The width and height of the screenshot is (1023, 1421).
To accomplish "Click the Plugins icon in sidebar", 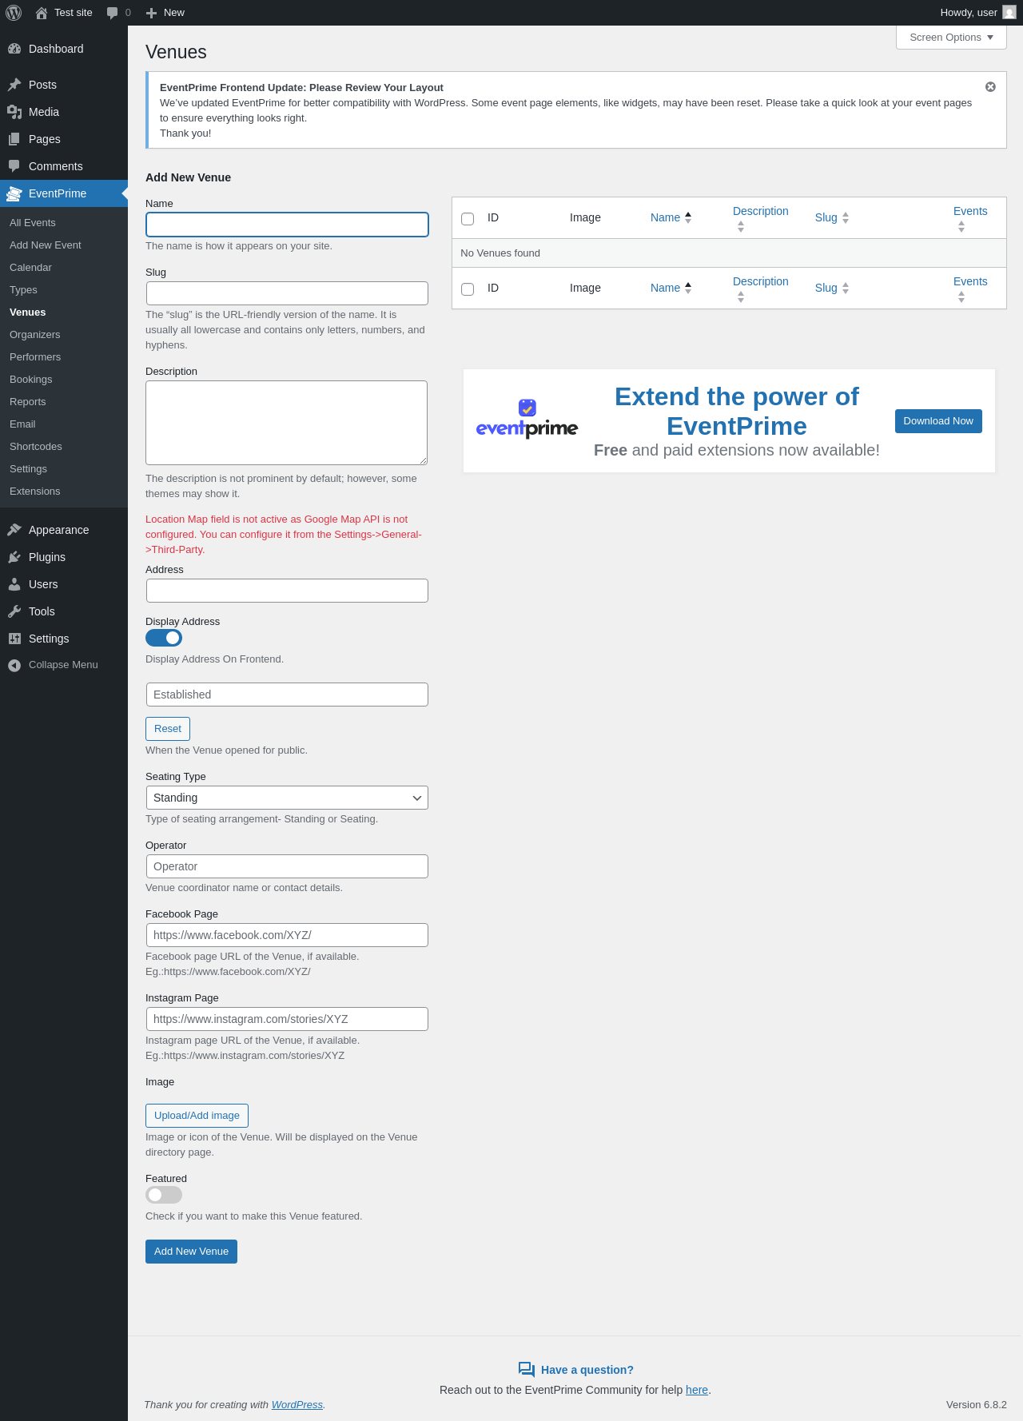I will tap(14, 557).
